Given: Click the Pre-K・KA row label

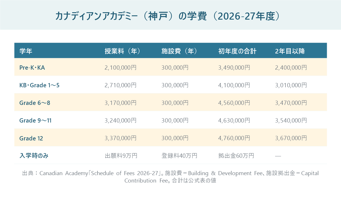Looking at the screenshot, I should point(32,68).
